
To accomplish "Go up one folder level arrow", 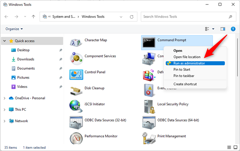I will click(33, 17).
